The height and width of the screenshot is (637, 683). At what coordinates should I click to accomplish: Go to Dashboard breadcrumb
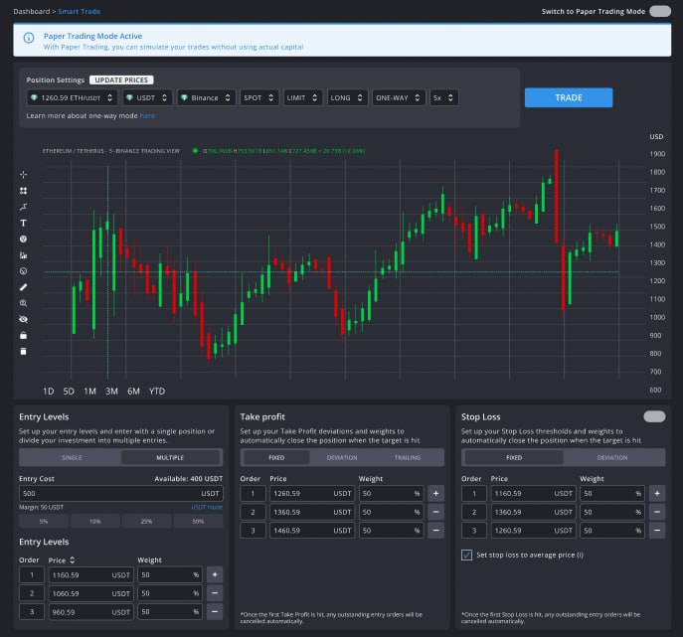pyautogui.click(x=32, y=11)
